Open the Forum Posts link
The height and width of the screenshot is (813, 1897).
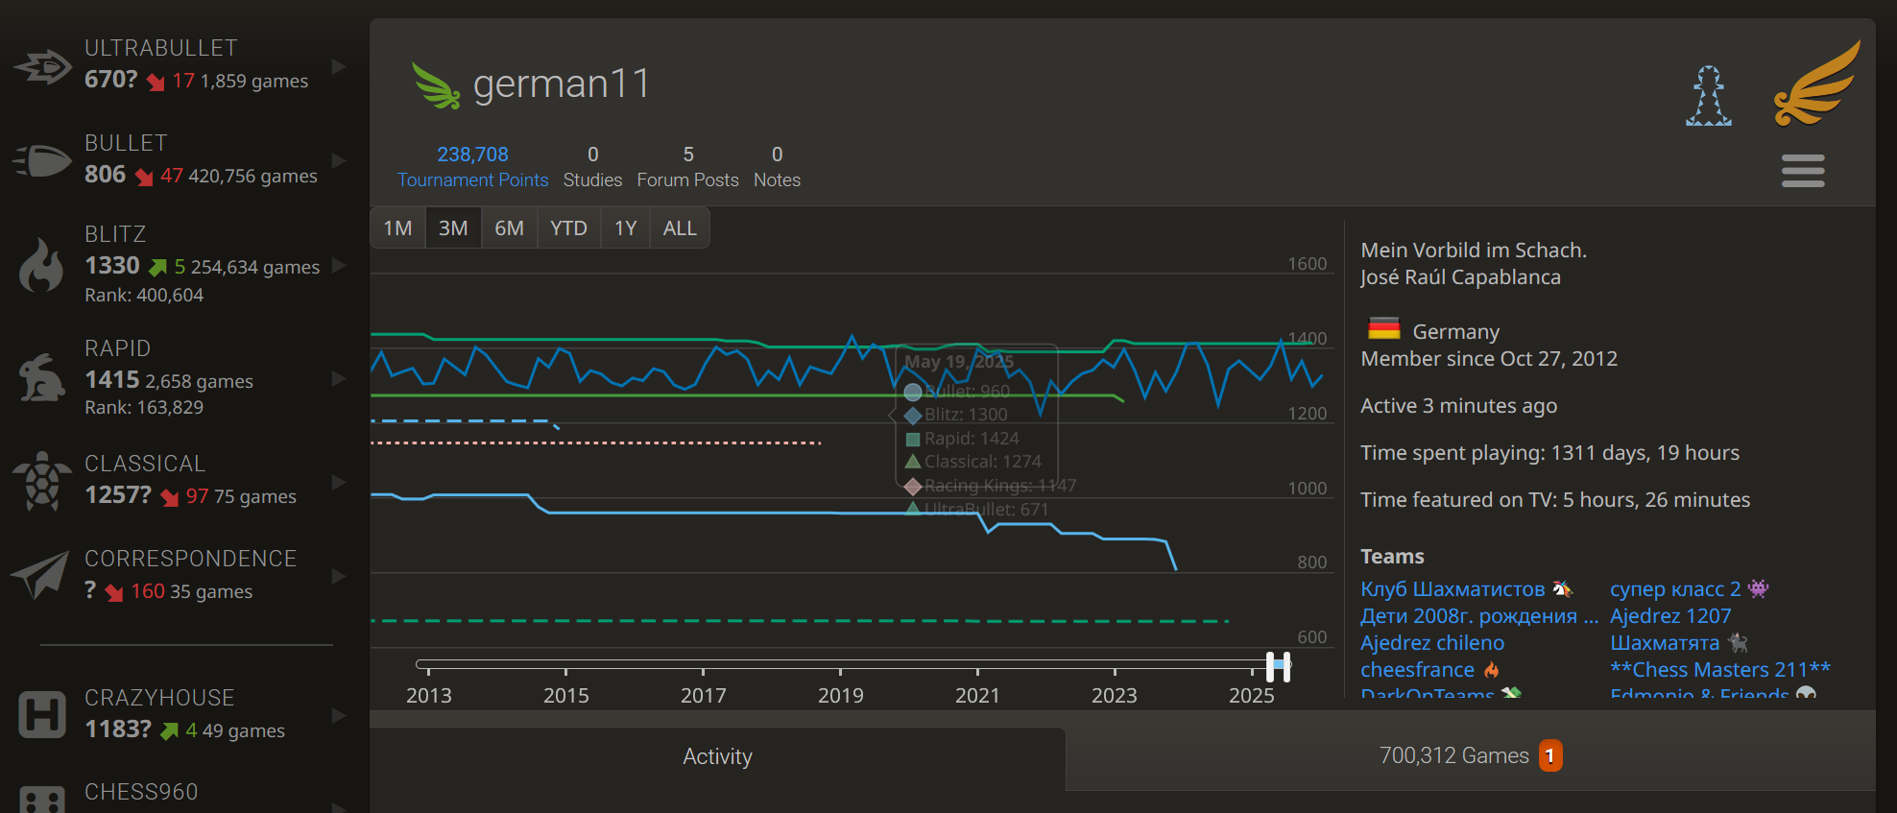coord(687,166)
